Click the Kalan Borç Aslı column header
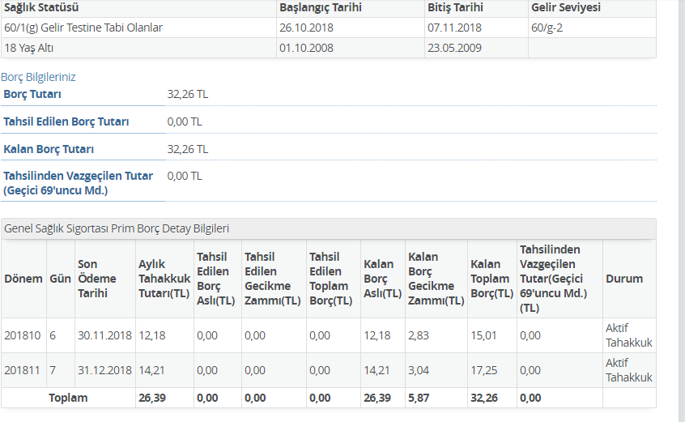The width and height of the screenshot is (685, 422). click(382, 279)
